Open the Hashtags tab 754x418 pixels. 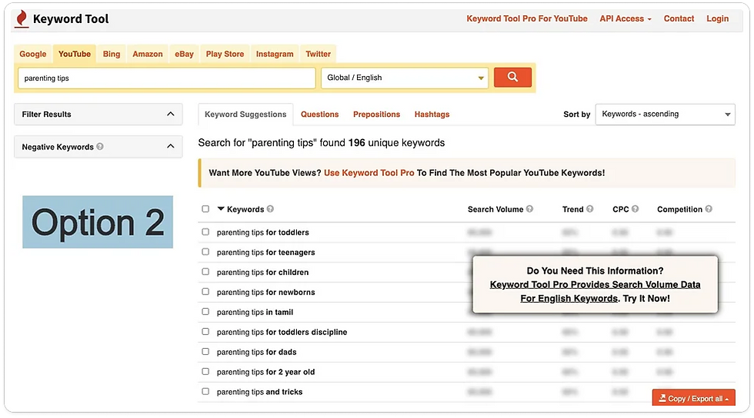(432, 114)
